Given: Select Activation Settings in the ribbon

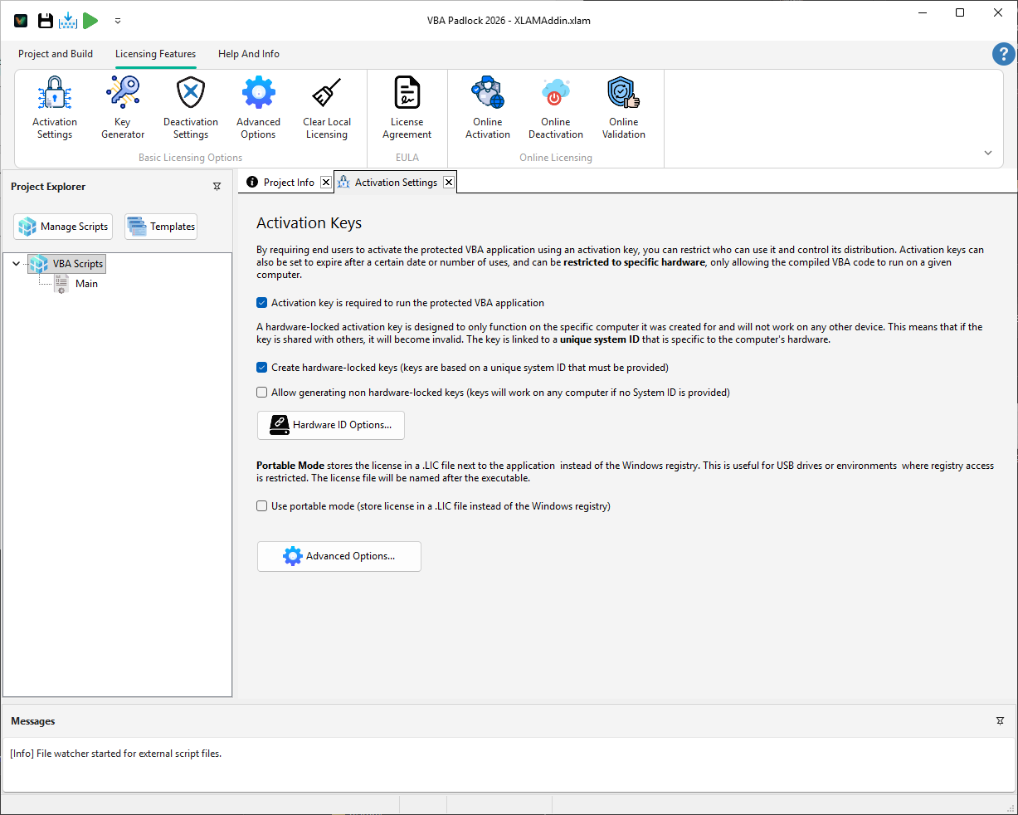Looking at the screenshot, I should coord(54,106).
